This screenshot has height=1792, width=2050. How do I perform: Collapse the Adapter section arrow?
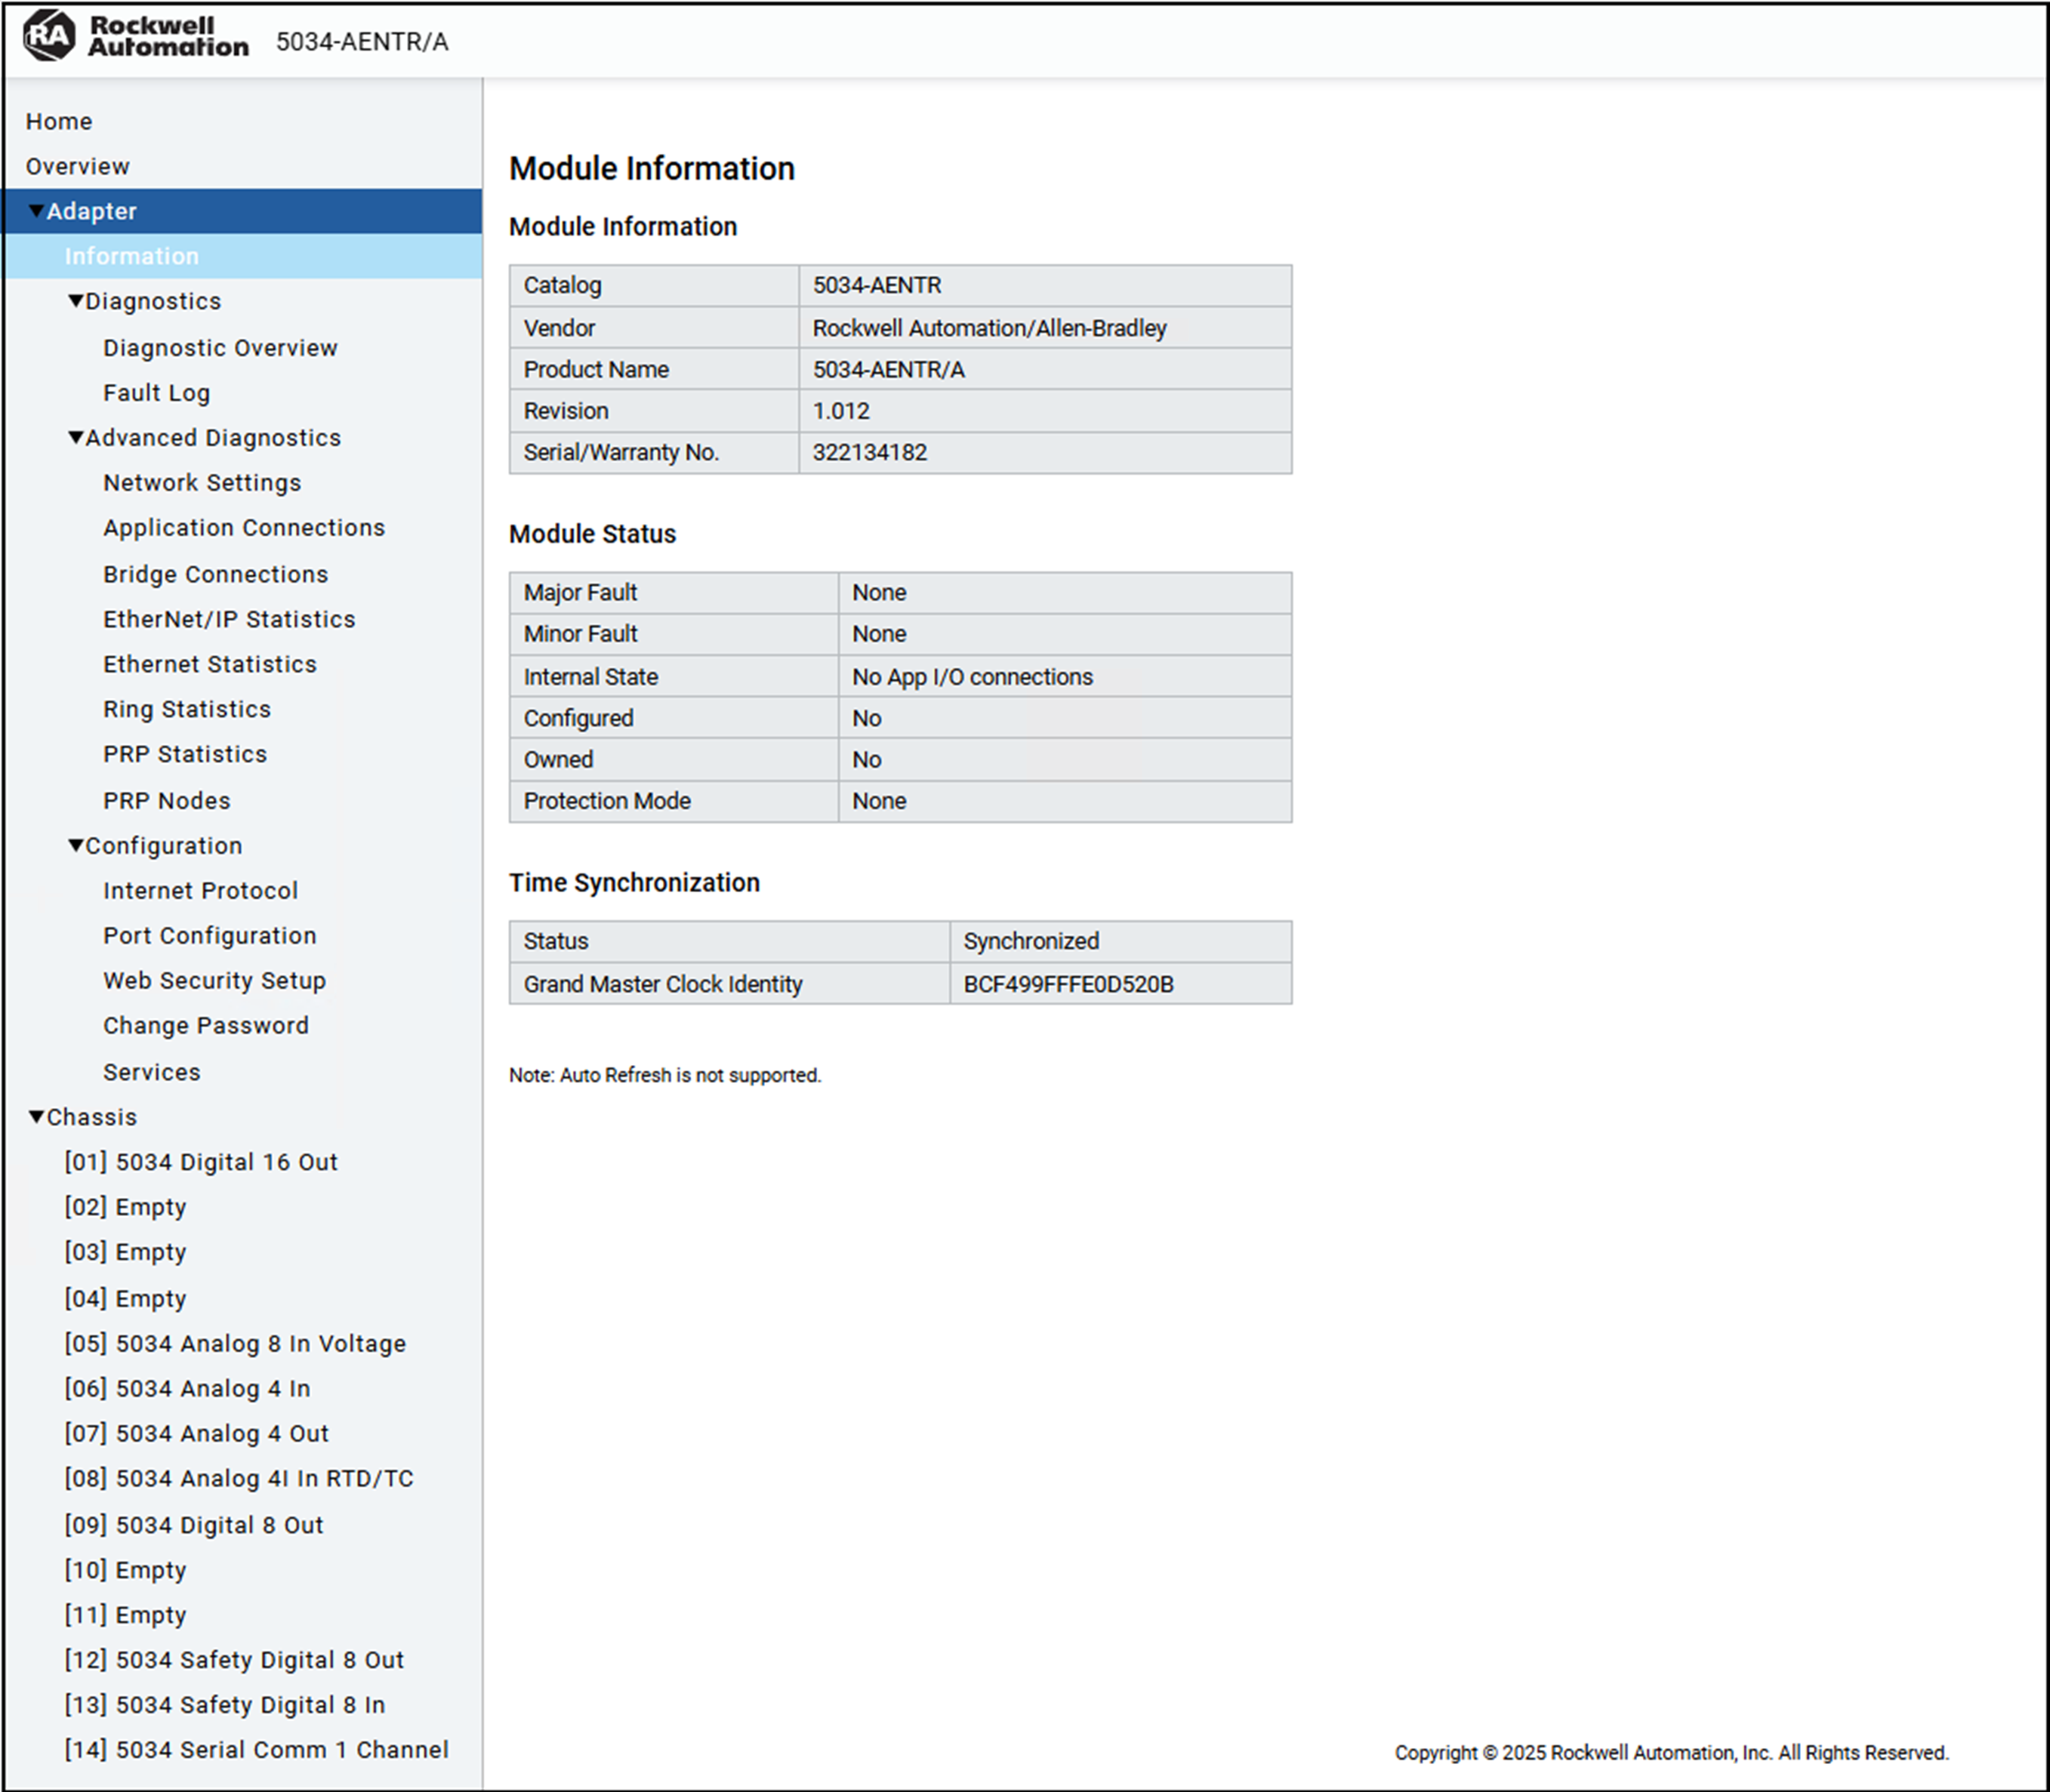(x=36, y=211)
